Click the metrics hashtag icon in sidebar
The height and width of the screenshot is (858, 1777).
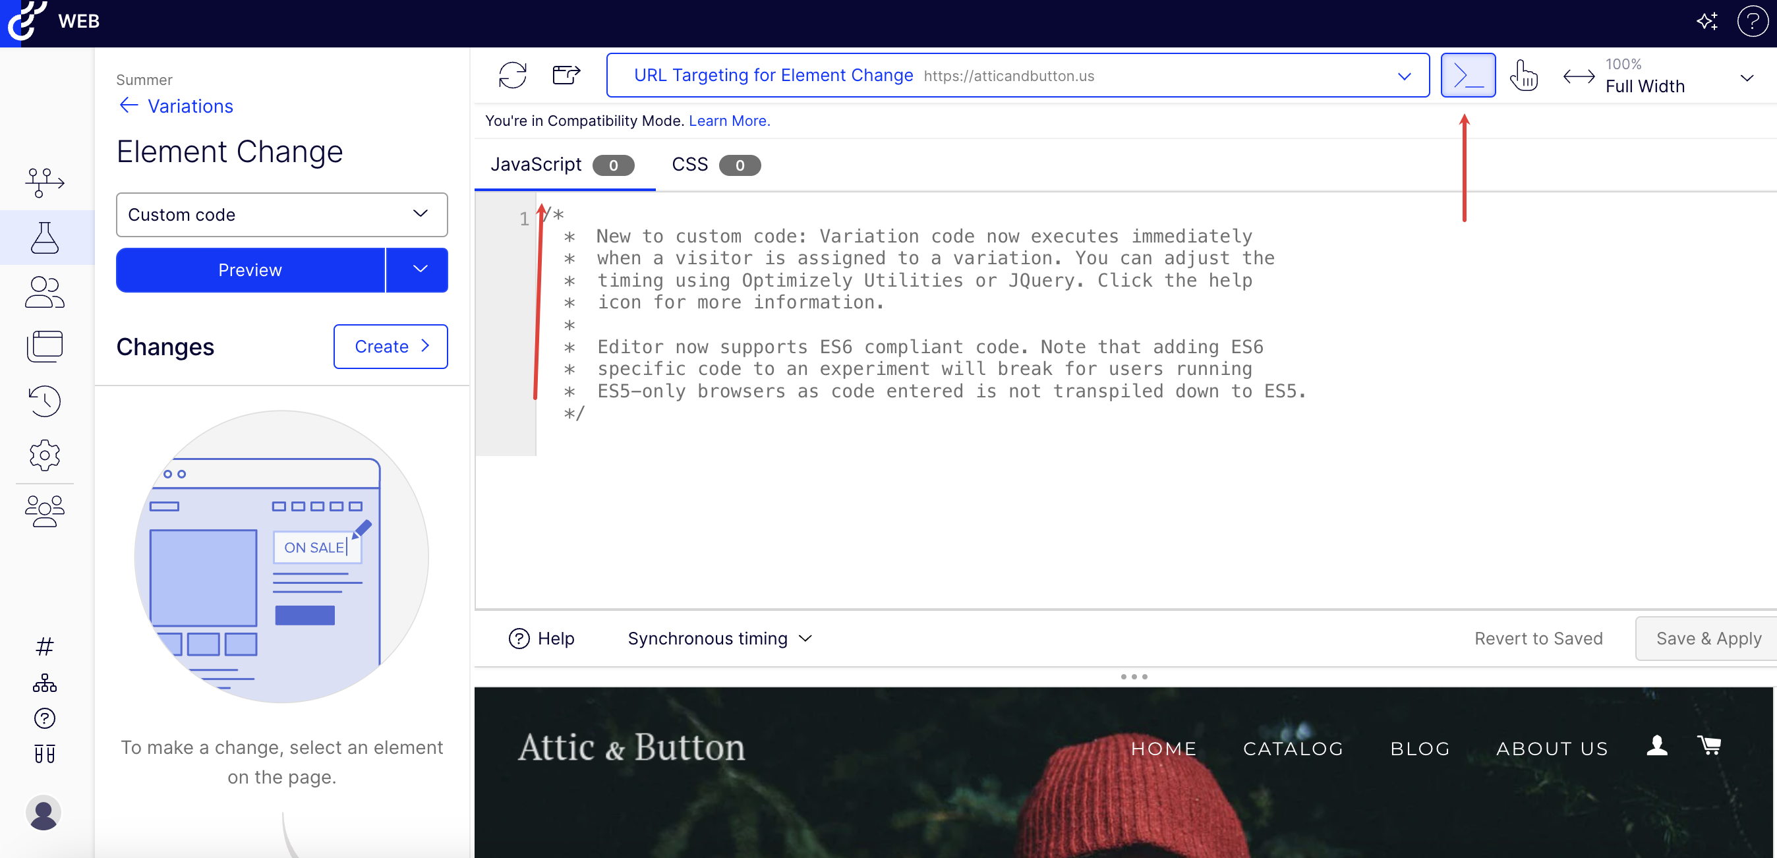tap(44, 646)
